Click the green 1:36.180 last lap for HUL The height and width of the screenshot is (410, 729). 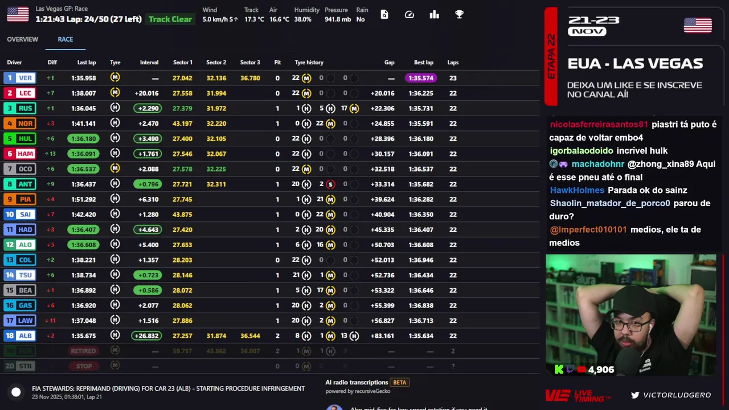[83, 138]
